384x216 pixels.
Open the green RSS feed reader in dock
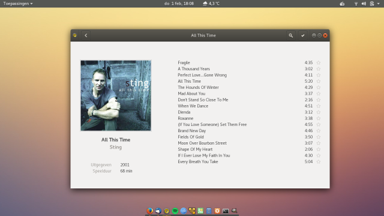pos(200,211)
